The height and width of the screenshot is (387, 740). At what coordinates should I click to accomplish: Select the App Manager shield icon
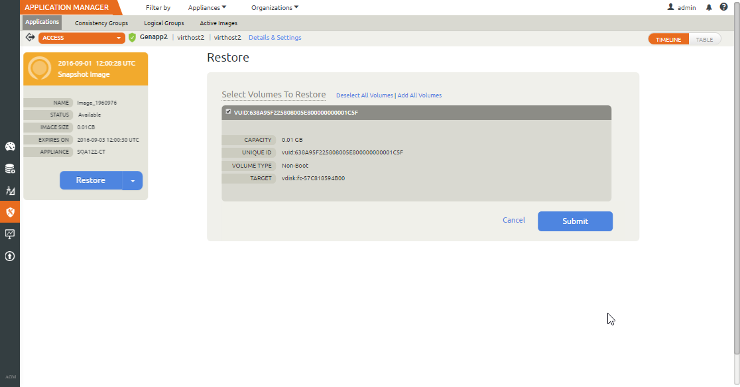tap(10, 213)
